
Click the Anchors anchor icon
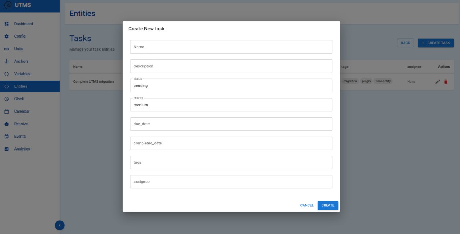pyautogui.click(x=6, y=62)
